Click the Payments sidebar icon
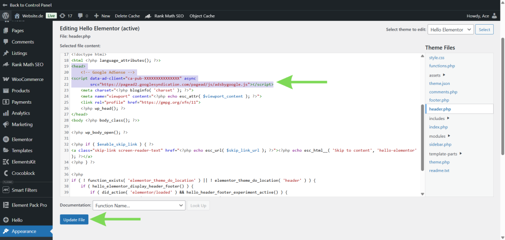Screen dimensions: 505x240 (x=5, y=102)
